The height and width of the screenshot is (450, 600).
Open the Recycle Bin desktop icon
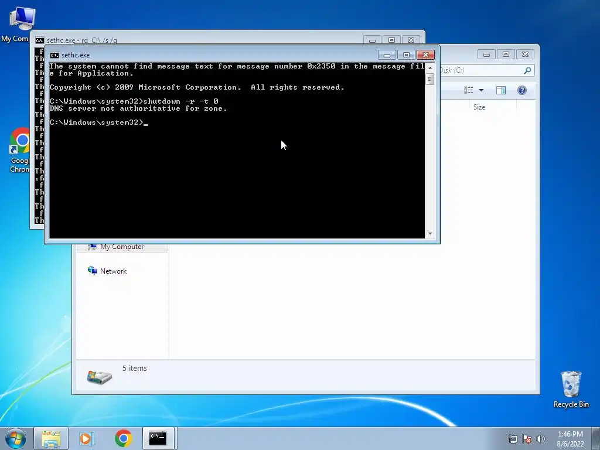point(571,389)
